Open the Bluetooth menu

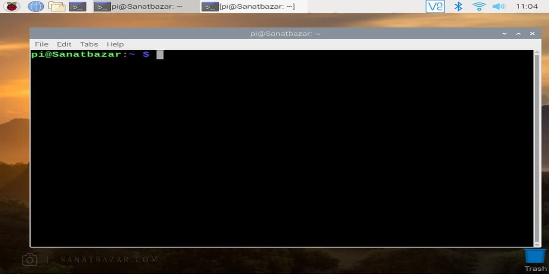point(458,6)
